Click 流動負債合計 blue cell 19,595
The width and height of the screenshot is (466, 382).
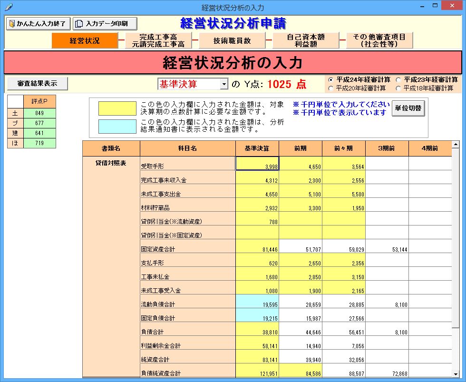[257, 302]
